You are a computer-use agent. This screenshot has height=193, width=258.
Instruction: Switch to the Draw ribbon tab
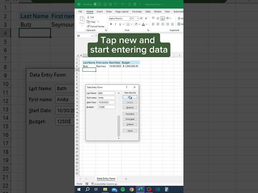click(109, 12)
